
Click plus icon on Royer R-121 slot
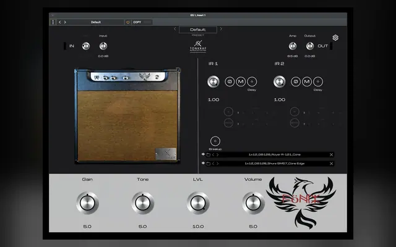[203, 154]
